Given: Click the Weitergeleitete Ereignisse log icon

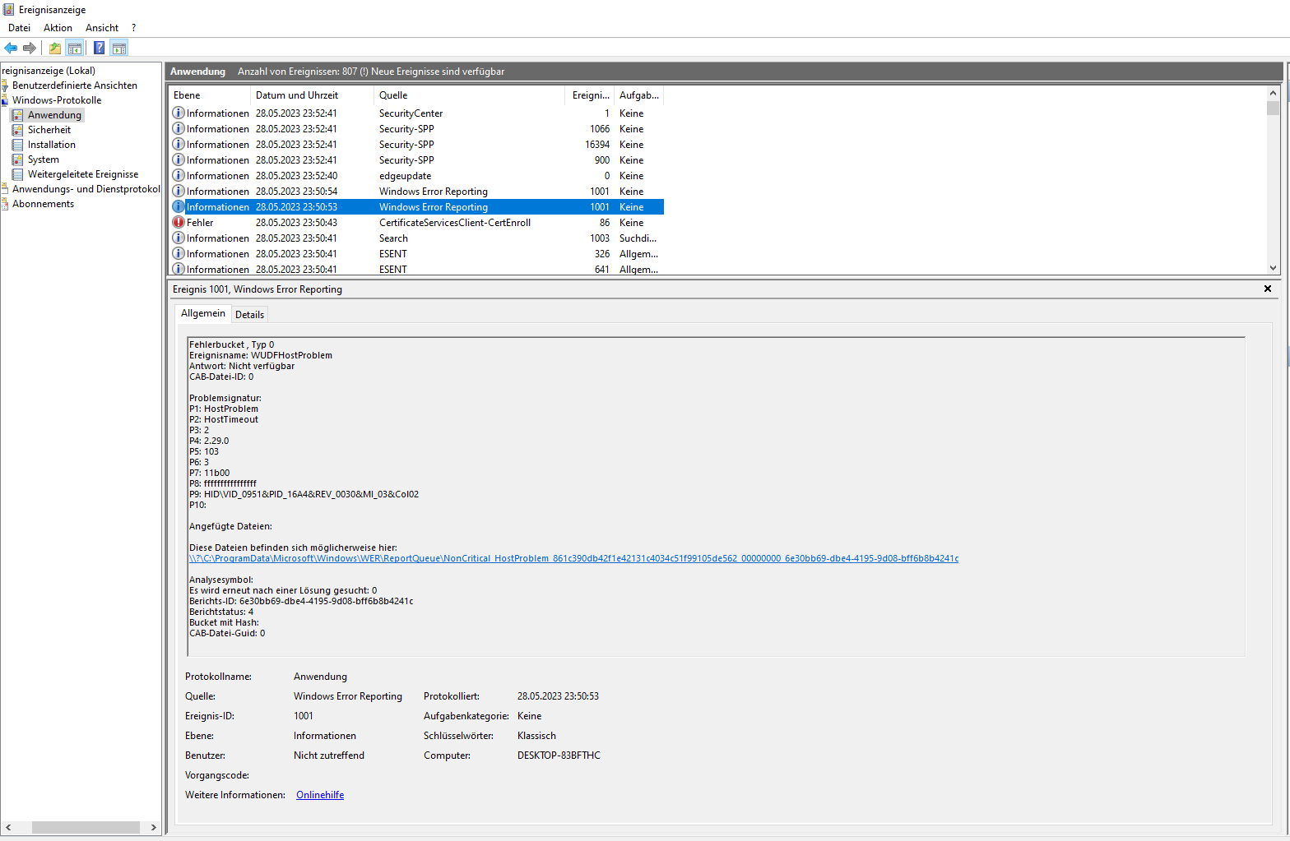Looking at the screenshot, I should 17,174.
